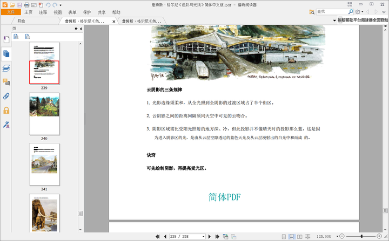The height and width of the screenshot is (241, 389).
Task: Undo the last action
Action: (x=48, y=5)
